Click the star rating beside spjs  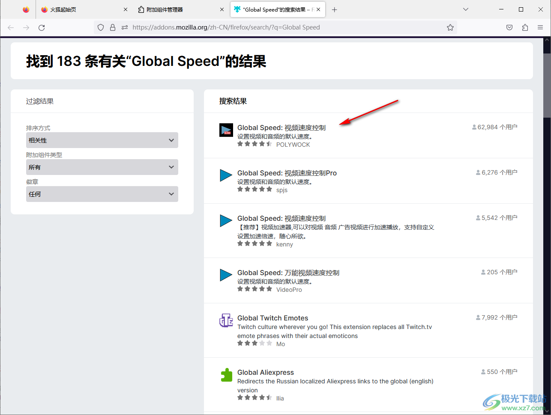(255, 189)
